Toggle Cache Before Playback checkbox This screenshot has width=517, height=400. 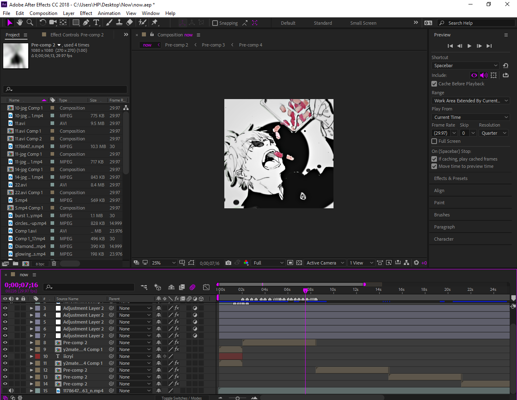[x=434, y=84]
